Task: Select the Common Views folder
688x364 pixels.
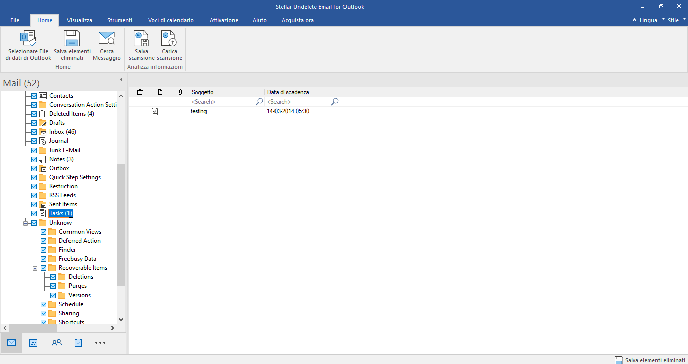Action: click(80, 232)
